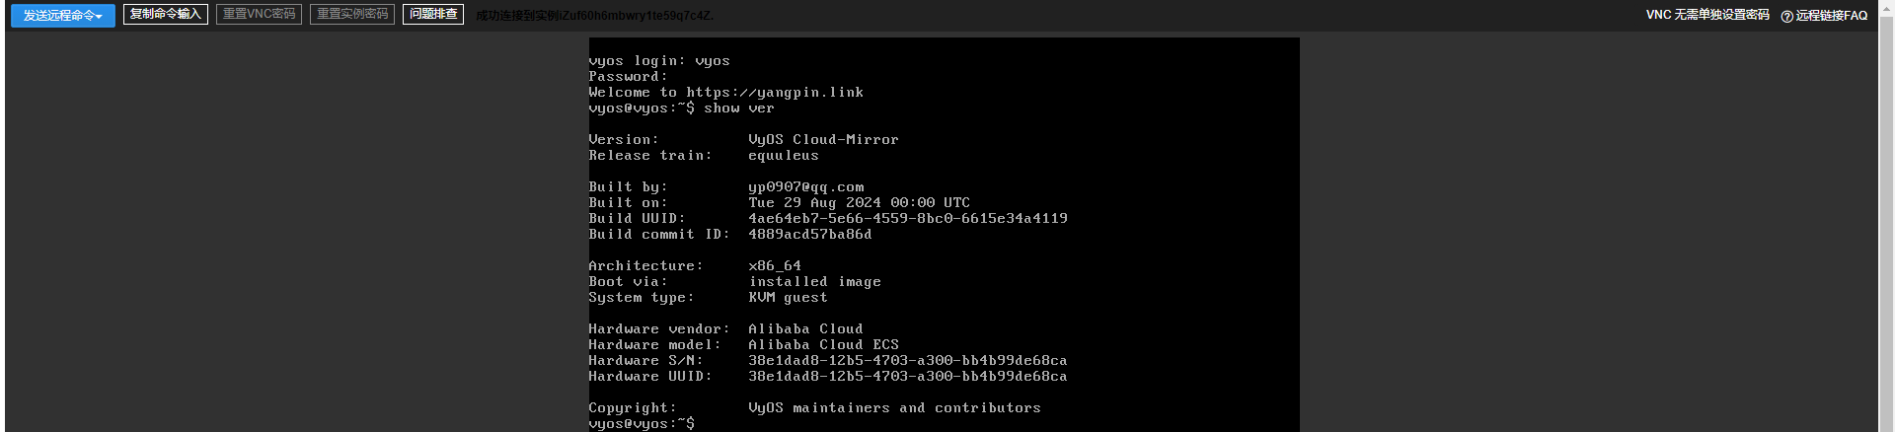
Task: Click the Hardware S/N value in terminal
Action: 908,360
